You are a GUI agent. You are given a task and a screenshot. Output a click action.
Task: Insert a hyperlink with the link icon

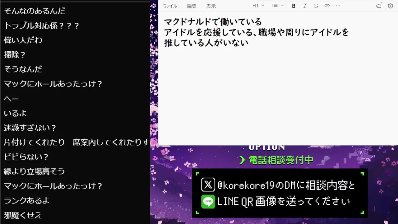pyautogui.click(x=327, y=6)
